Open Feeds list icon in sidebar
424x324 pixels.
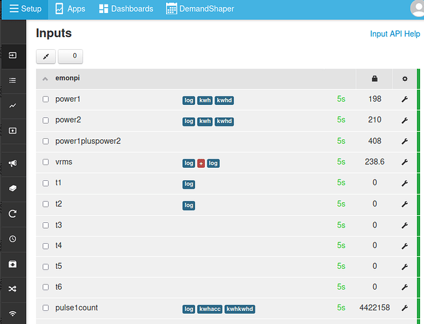pyautogui.click(x=12, y=80)
